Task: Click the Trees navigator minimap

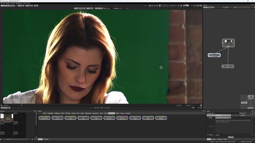Action: [247, 102]
